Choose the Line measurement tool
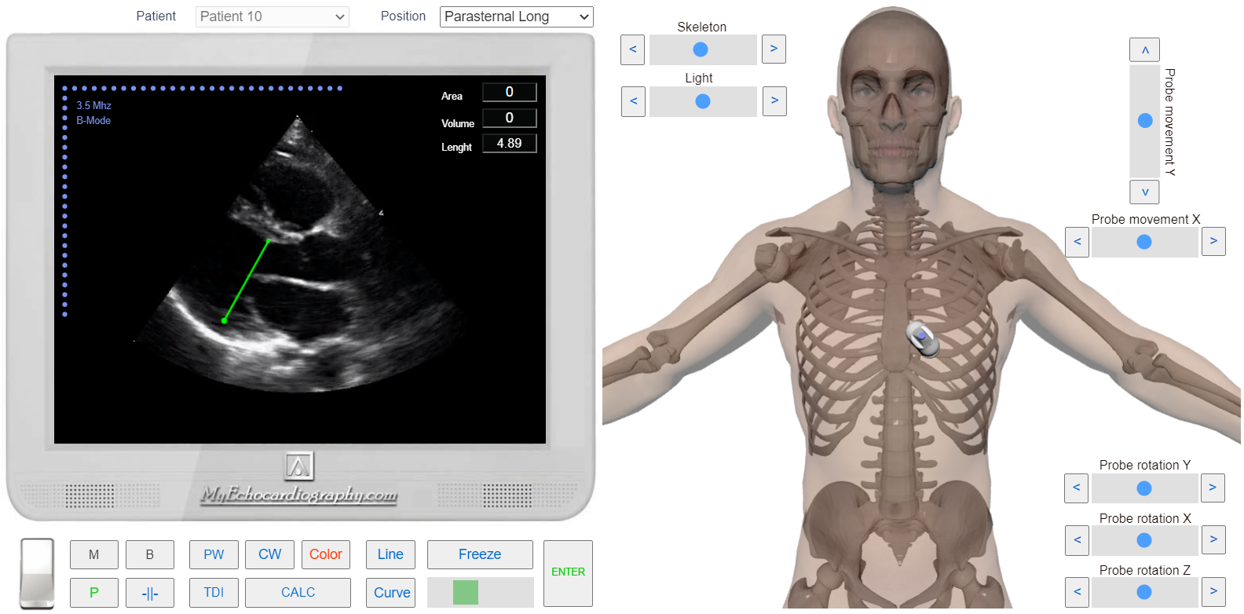This screenshot has height=614, width=1244. click(x=390, y=554)
